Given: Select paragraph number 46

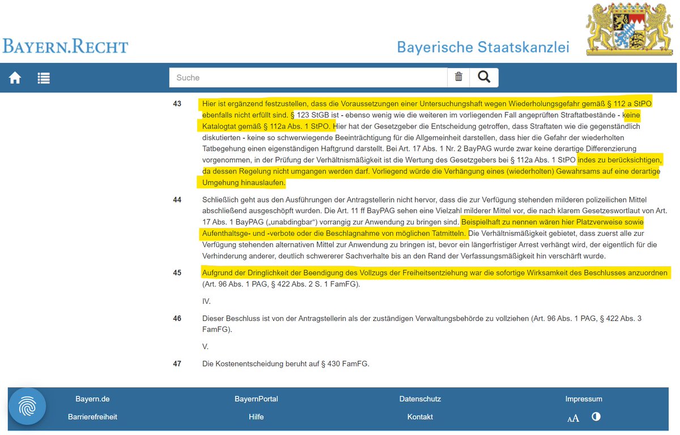Looking at the screenshot, I should (x=177, y=319).
